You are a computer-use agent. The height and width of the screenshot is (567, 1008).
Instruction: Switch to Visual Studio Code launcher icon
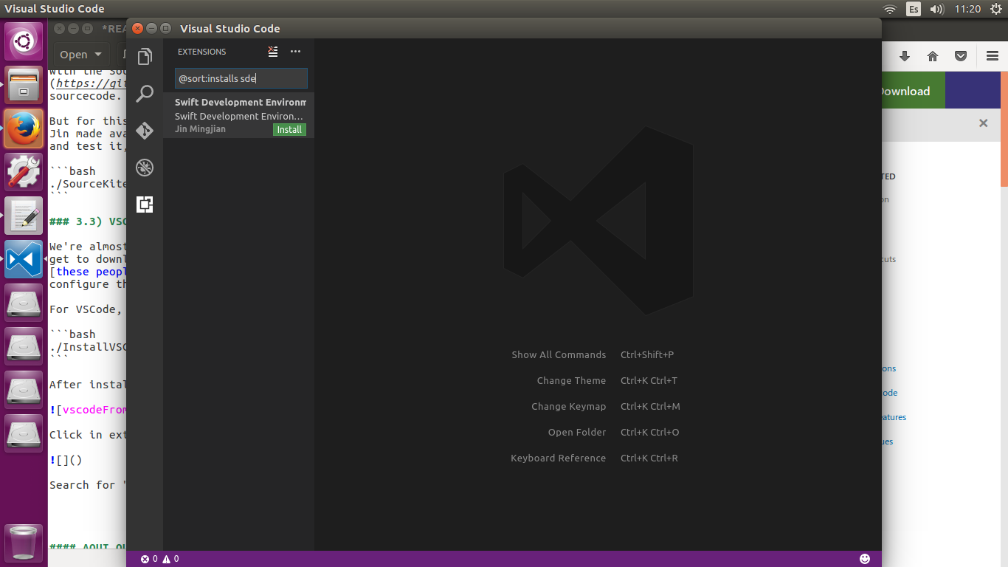point(24,259)
